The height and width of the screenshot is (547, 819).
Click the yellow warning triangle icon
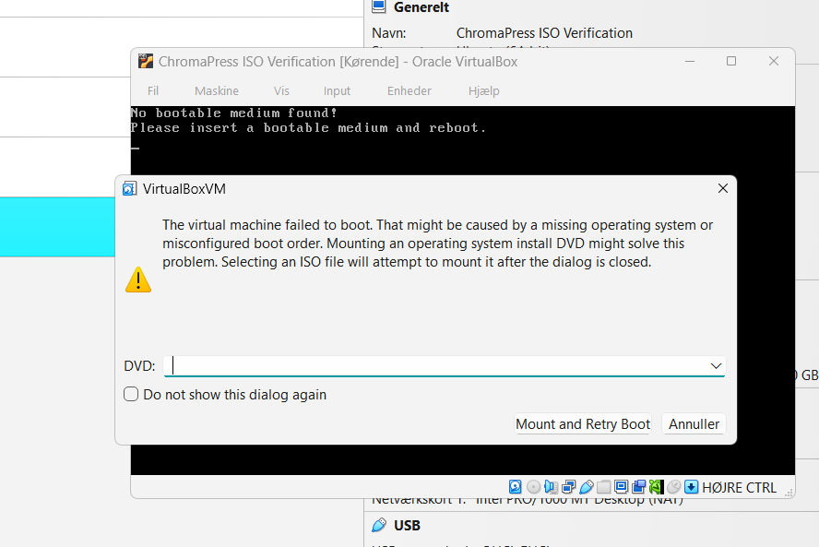(x=138, y=279)
